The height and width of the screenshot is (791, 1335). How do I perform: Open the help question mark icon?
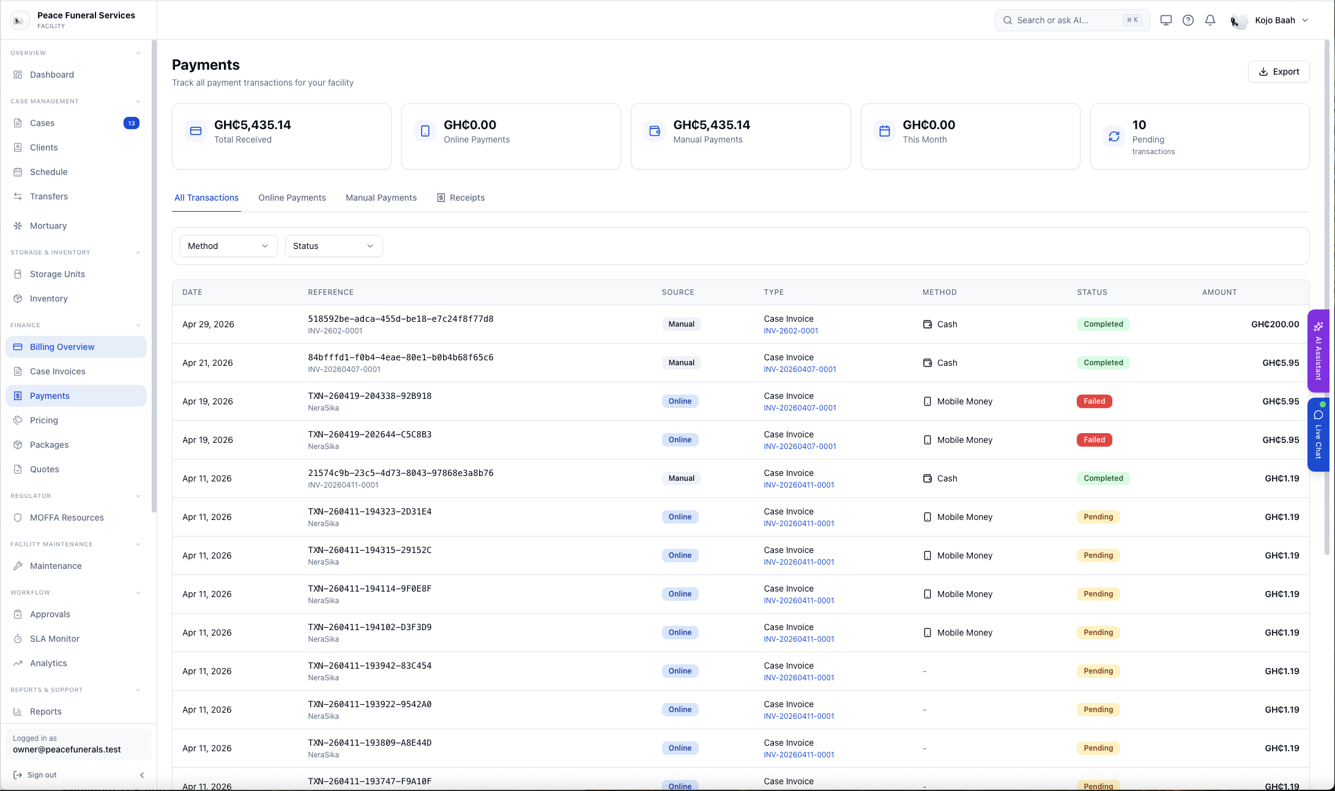click(1188, 20)
